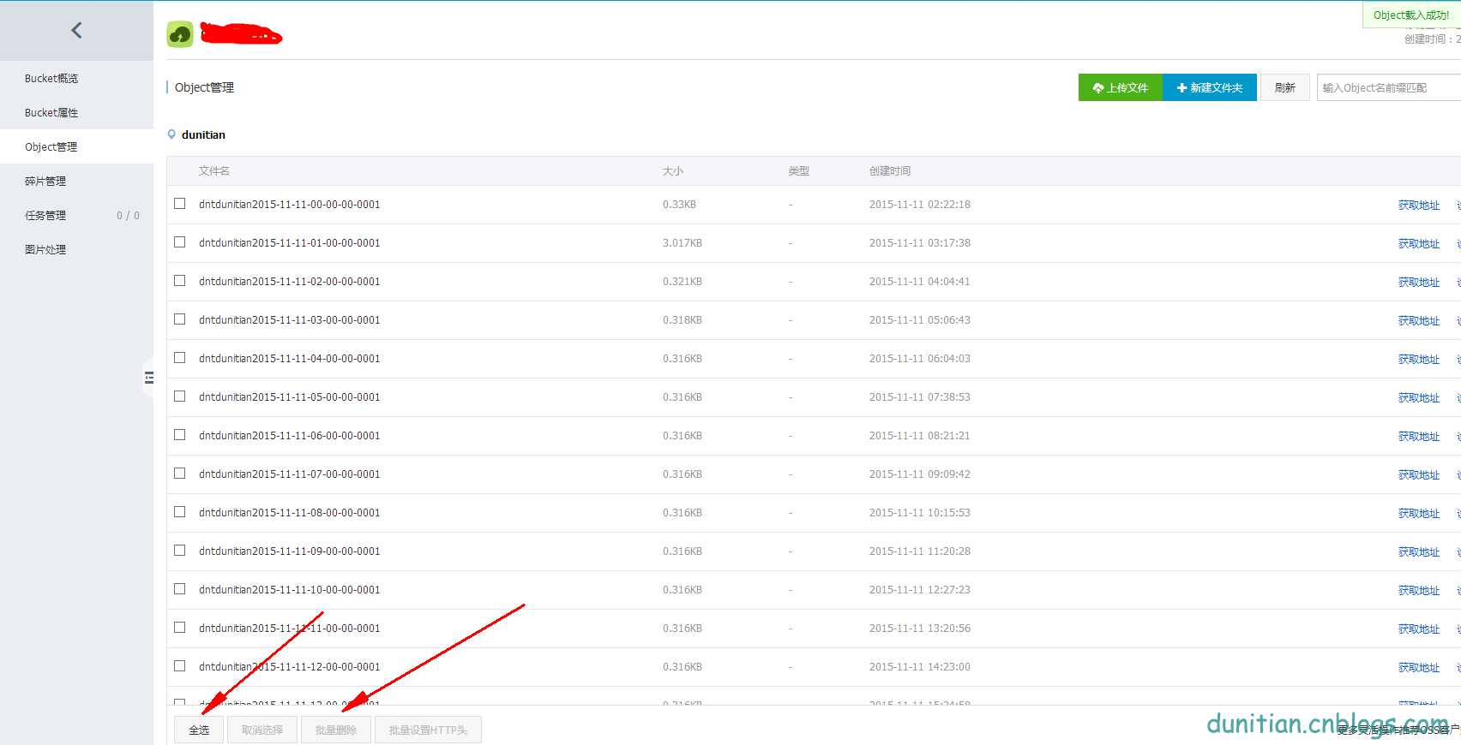The image size is (1461, 745).
Task: Focus the Object name prefix search field
Action: pos(1389,87)
